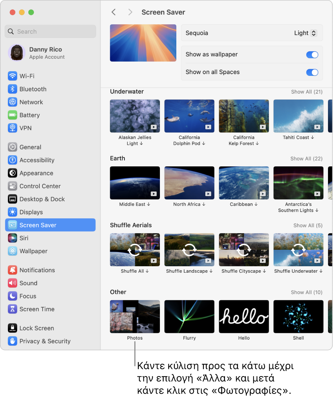The height and width of the screenshot is (399, 333).
Task: Click the General gear icon
Action: coord(13,147)
